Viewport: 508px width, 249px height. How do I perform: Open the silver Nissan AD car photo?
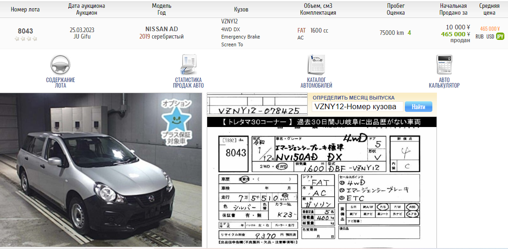[101, 170]
